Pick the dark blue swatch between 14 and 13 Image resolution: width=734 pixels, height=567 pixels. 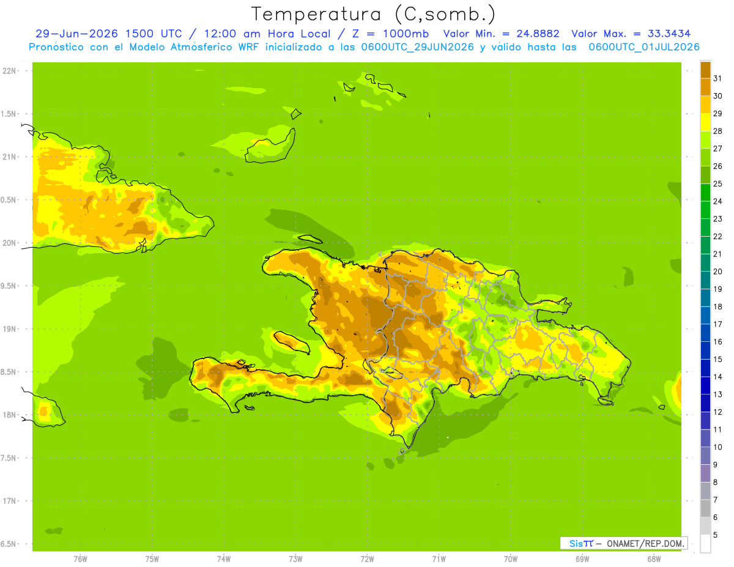pos(705,385)
